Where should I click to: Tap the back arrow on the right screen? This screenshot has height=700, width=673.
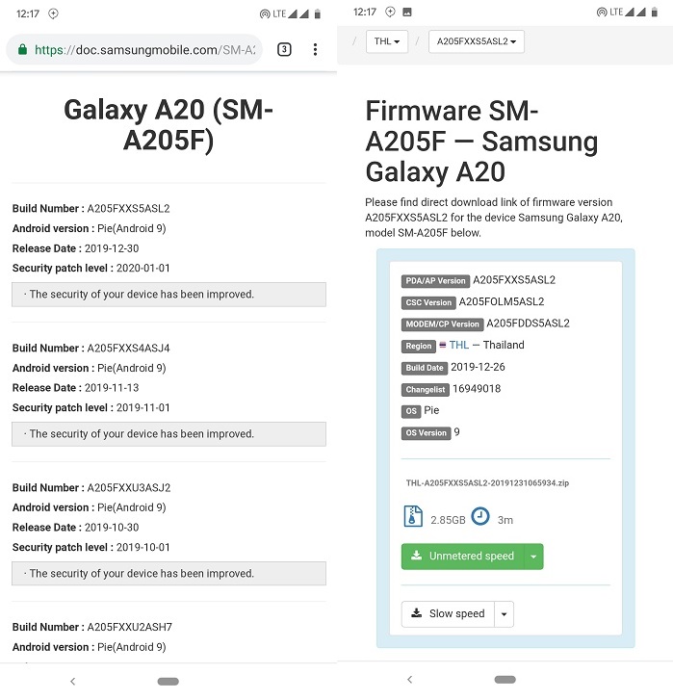pos(410,680)
